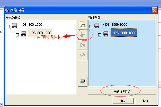Select parent DS4800-1000 label in 当前设备 tree
The height and width of the screenshot is (107, 161).
115,25
